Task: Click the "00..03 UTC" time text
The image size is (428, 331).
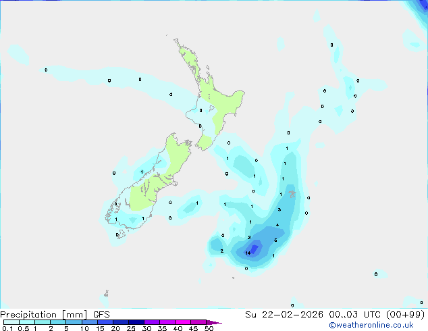Action: [x=354, y=315]
